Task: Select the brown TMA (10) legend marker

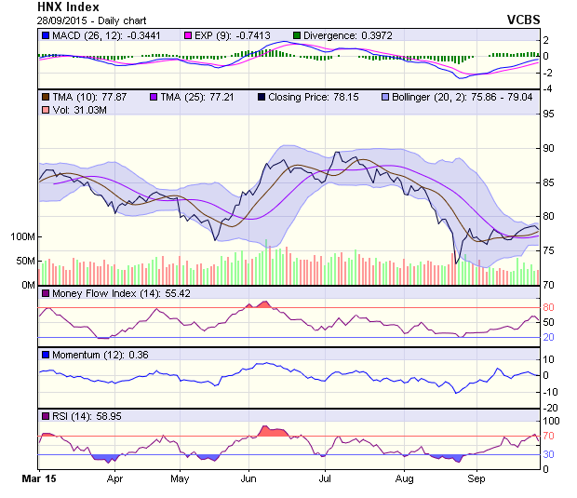Action: click(45, 96)
